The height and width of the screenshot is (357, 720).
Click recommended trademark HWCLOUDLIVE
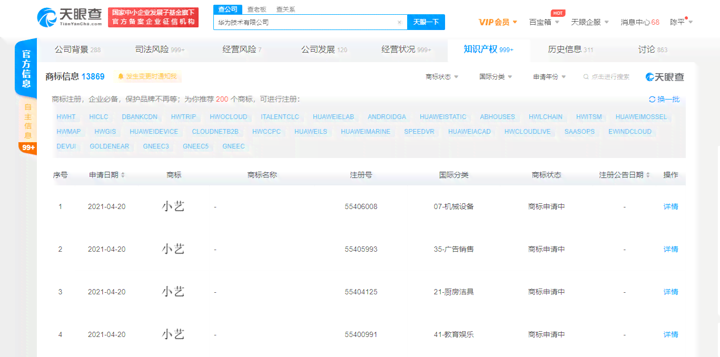tap(527, 132)
